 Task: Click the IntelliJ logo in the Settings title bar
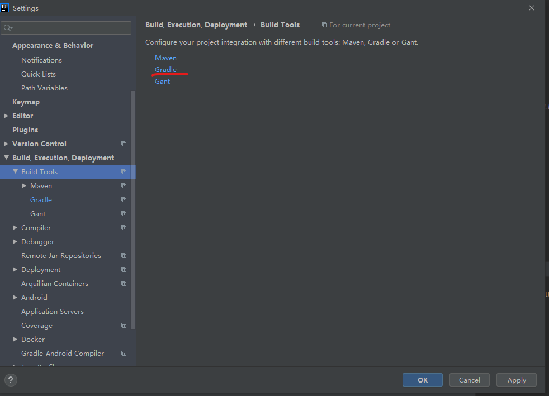pyautogui.click(x=6, y=8)
